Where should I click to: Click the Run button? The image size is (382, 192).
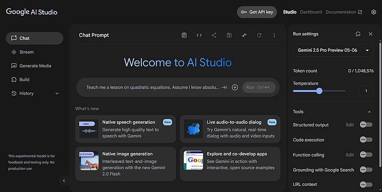pos(259,87)
